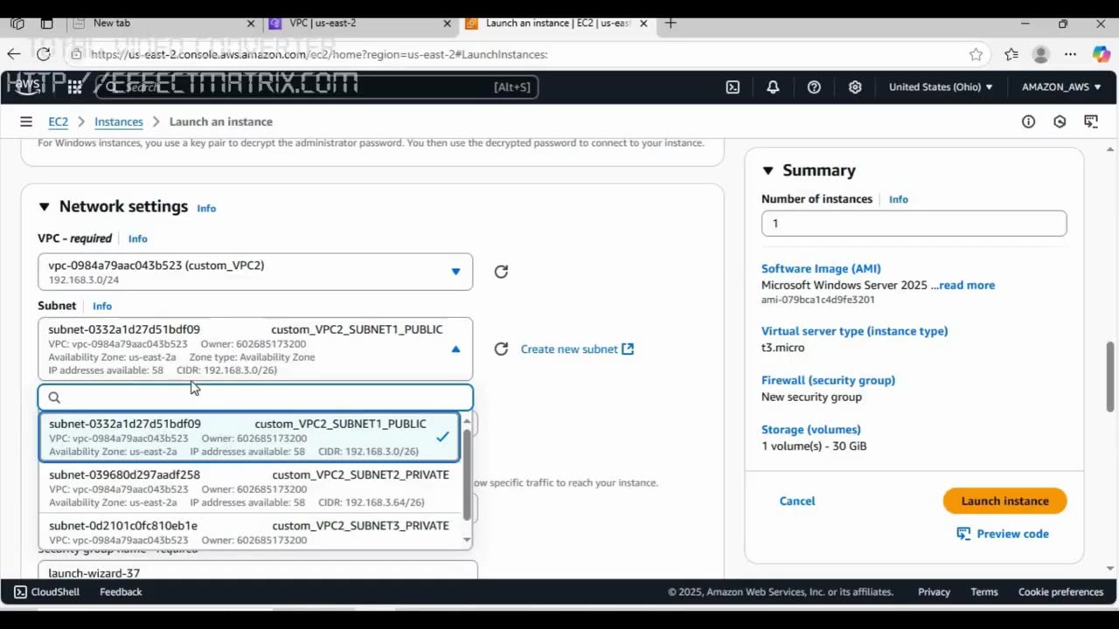Open the browser three-dot menu
This screenshot has height=629, width=1119.
point(1070,54)
